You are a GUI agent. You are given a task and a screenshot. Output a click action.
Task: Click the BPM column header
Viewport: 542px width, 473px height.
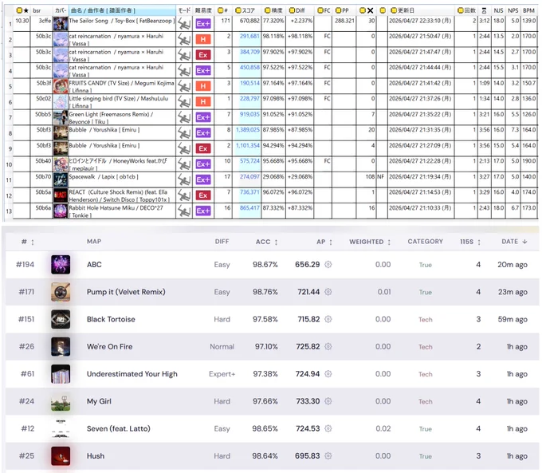(x=528, y=10)
